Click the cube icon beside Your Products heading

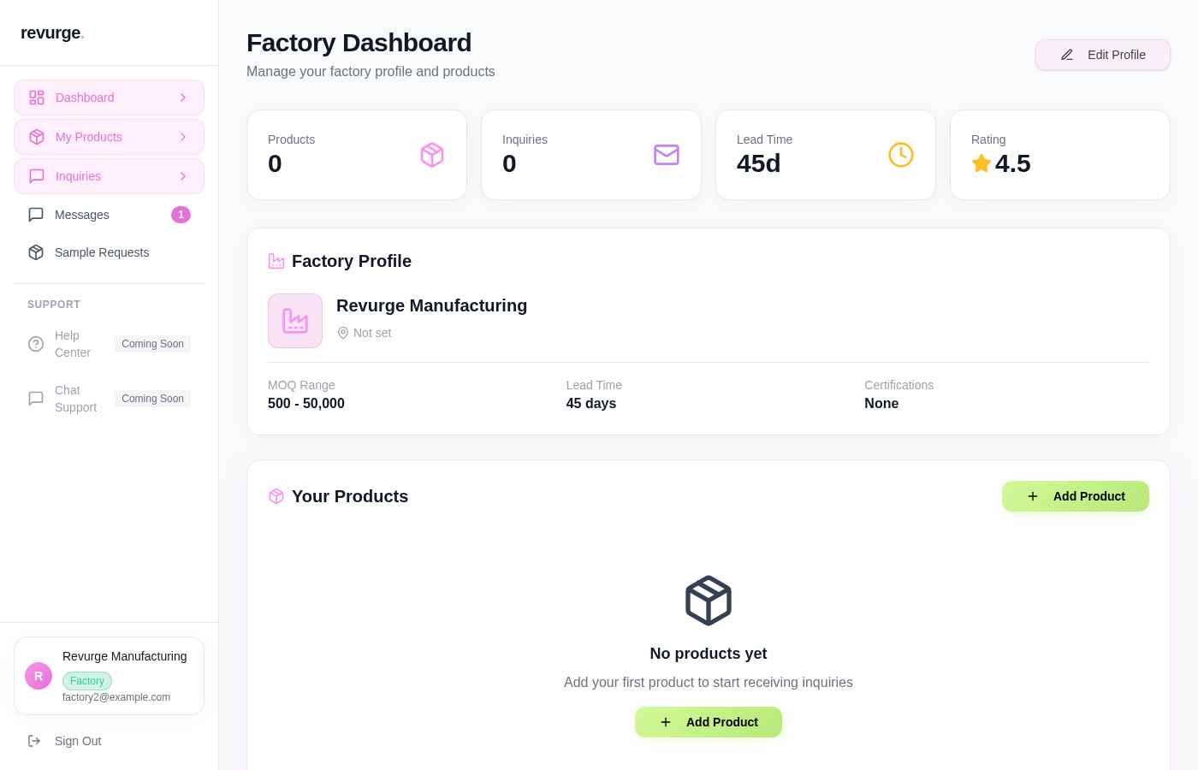click(x=276, y=496)
